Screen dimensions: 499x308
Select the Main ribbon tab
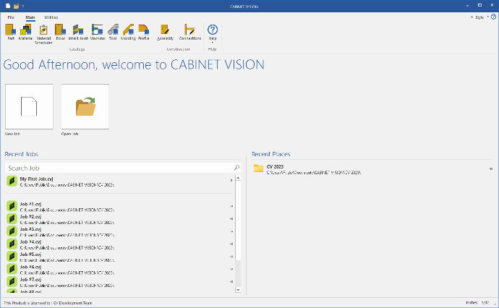tap(30, 17)
